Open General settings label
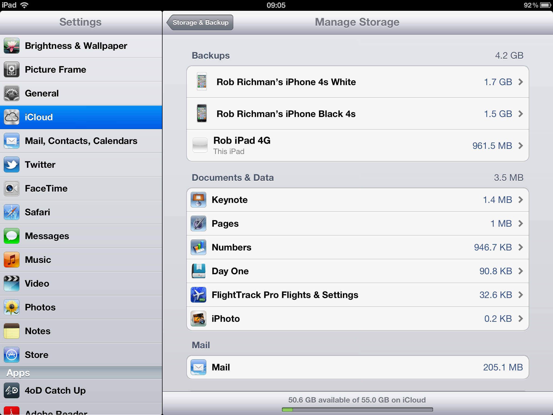Viewport: 553px width, 415px height. pyautogui.click(x=42, y=93)
